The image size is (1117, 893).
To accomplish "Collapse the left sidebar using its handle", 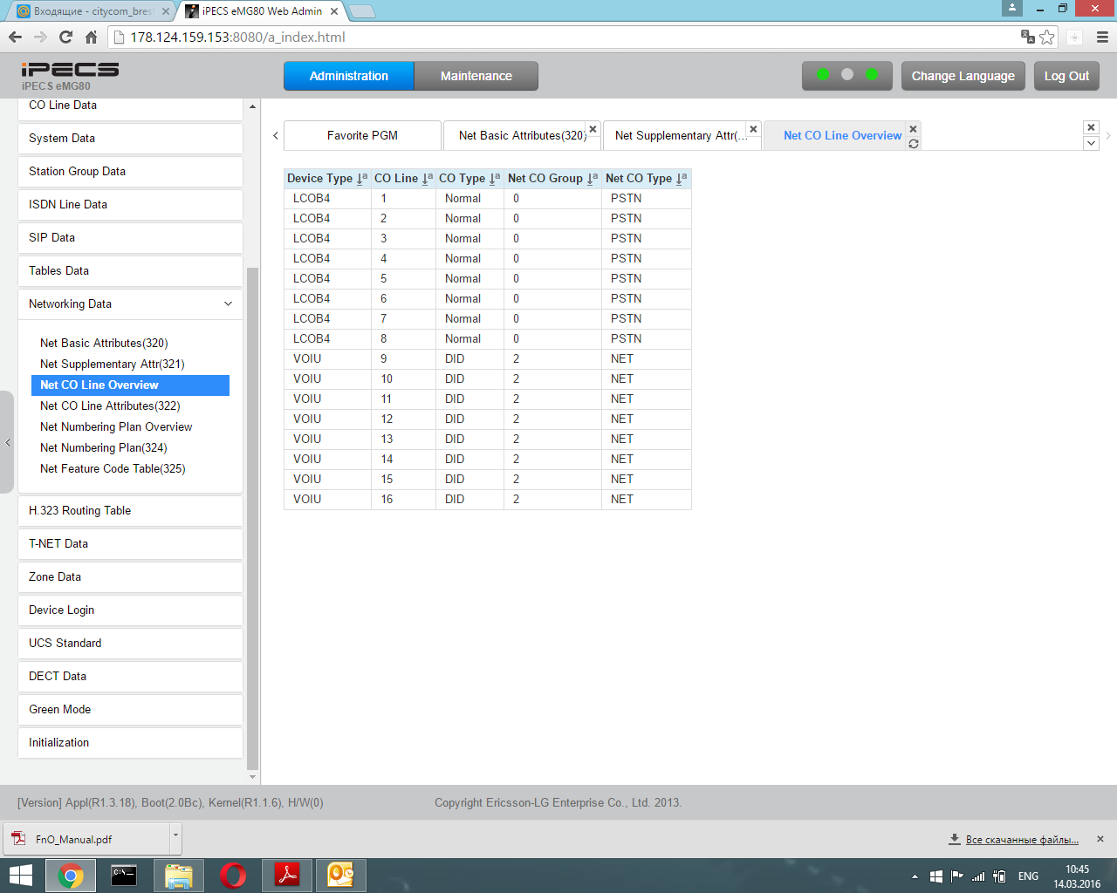I will coord(7,442).
